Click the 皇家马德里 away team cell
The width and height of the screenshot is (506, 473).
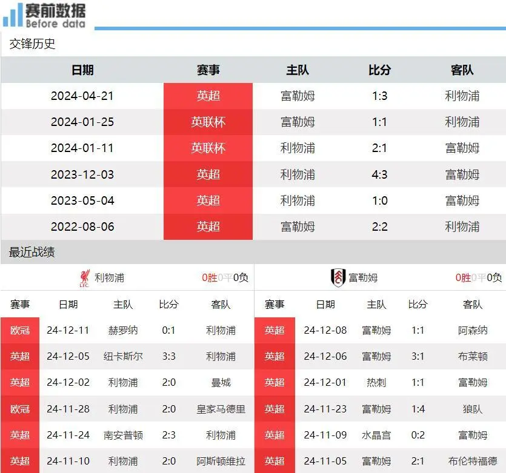(221, 409)
